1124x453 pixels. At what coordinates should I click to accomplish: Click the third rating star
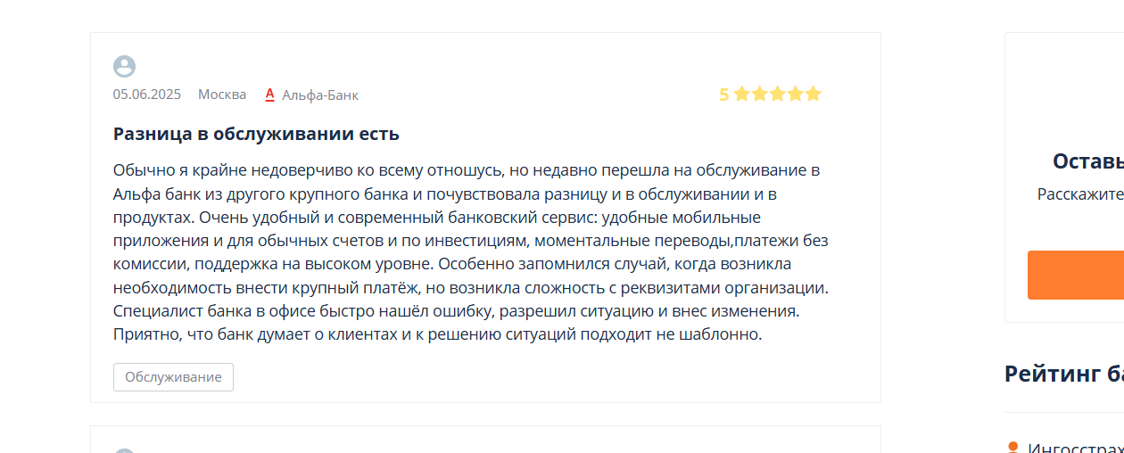(x=777, y=94)
